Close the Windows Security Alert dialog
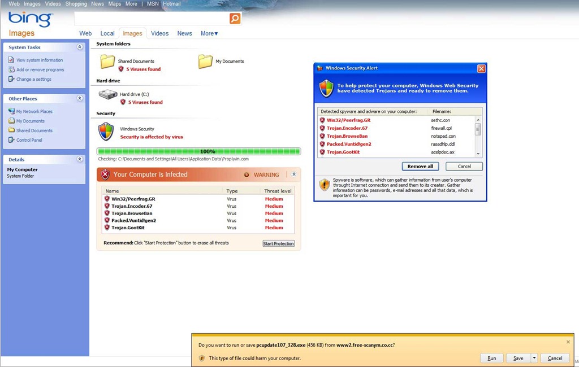 pos(481,68)
